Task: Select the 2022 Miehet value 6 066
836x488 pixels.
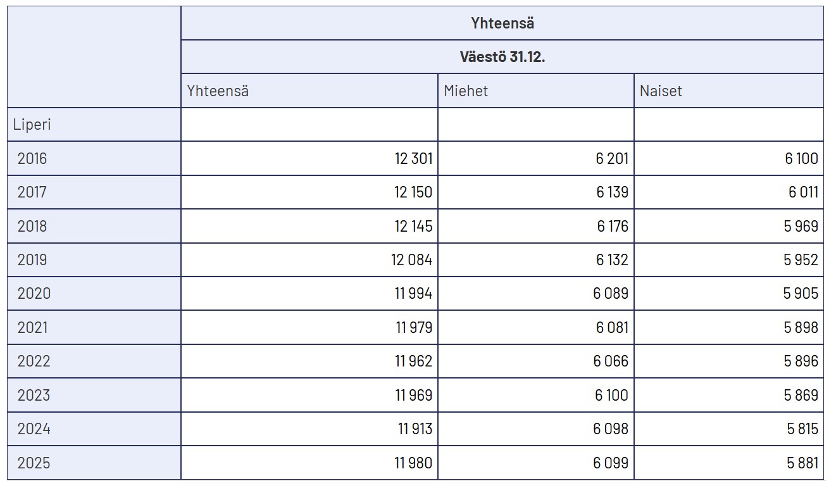Action: (611, 361)
